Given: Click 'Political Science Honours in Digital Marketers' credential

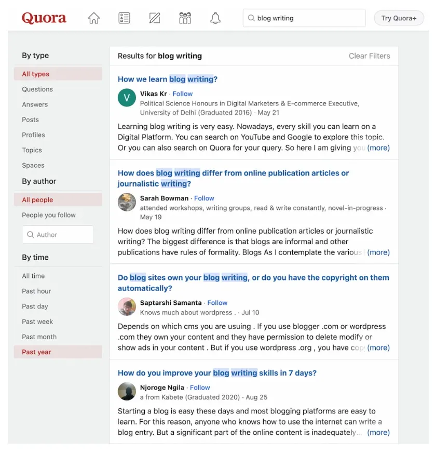Looking at the screenshot, I should click(249, 108).
